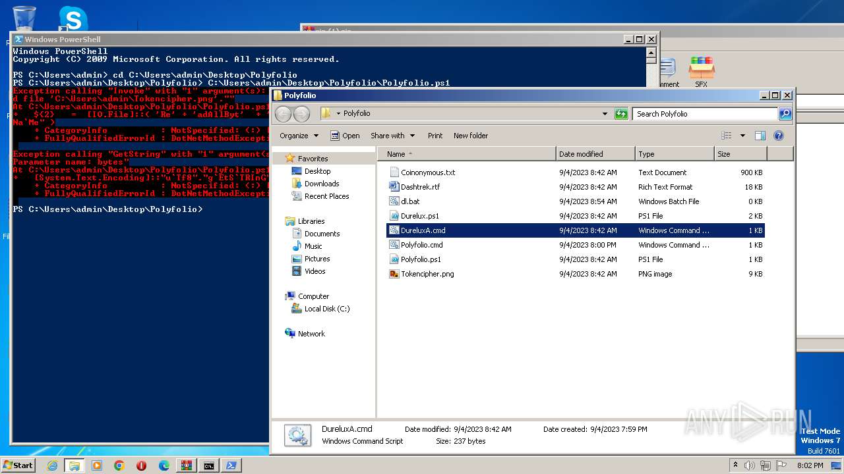The width and height of the screenshot is (844, 474).
Task: Click SFX icon in background WinRAR window
Action: [x=702, y=72]
